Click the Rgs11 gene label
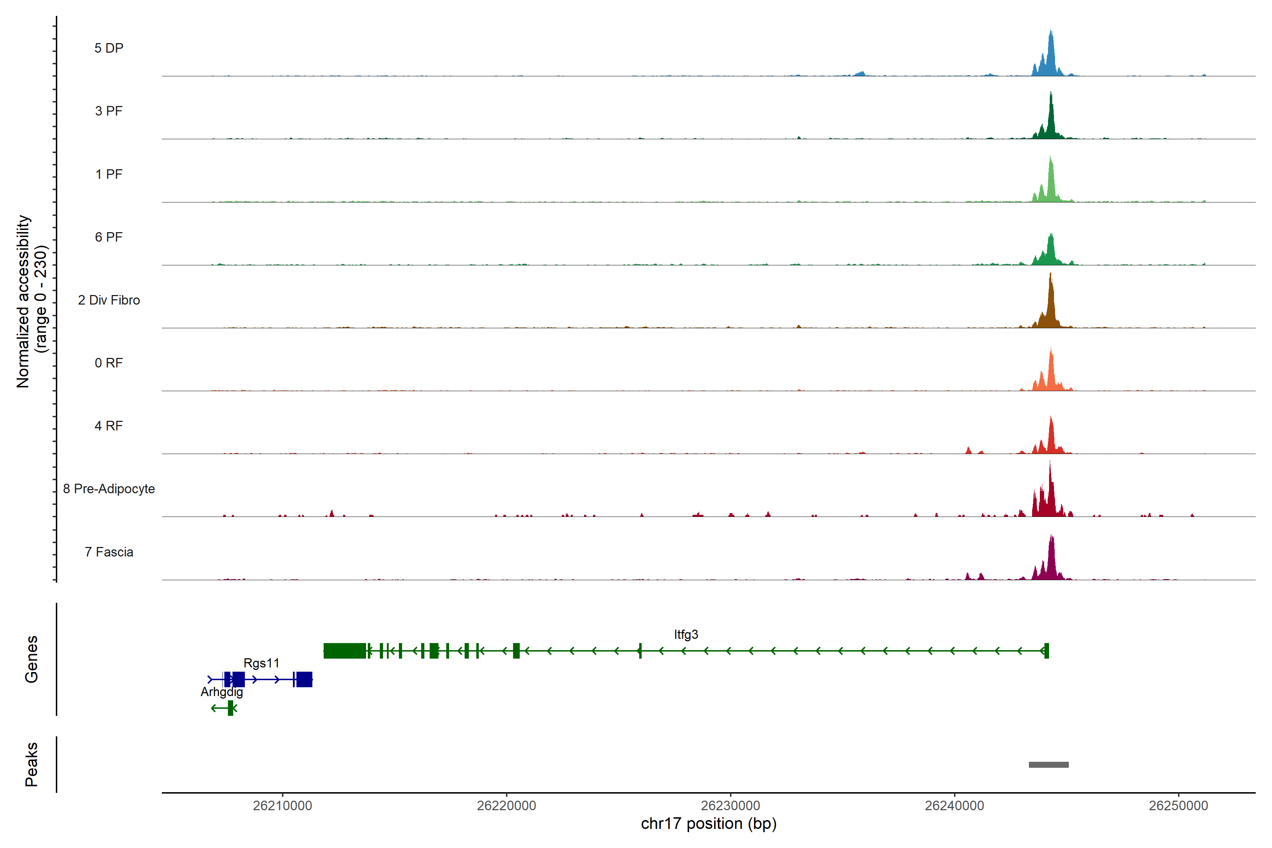This screenshot has width=1272, height=848. tap(261, 663)
